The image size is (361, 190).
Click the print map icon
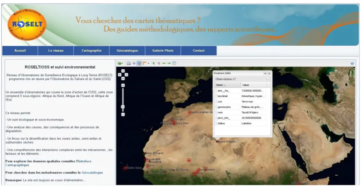pos(129,63)
